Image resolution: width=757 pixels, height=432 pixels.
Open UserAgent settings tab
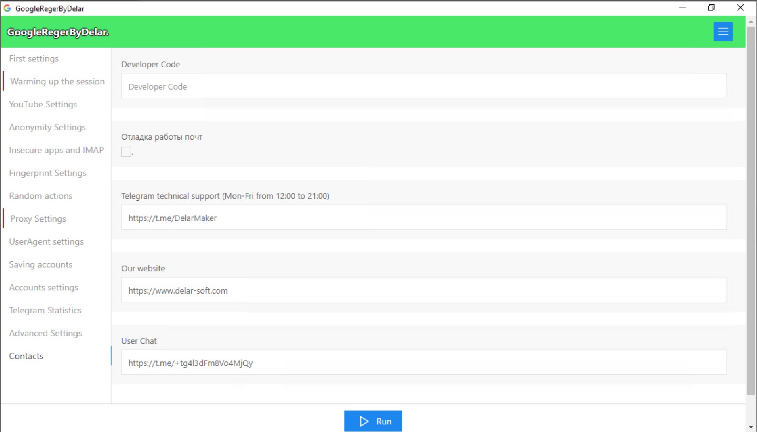pyautogui.click(x=46, y=242)
